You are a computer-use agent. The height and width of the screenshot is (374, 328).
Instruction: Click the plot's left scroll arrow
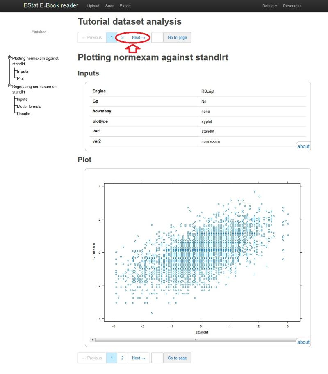(92, 340)
